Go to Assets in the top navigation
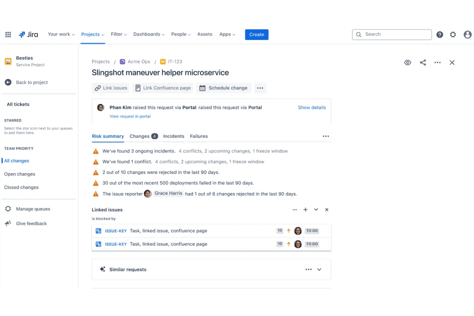This screenshot has width=474, height=316. click(x=205, y=34)
